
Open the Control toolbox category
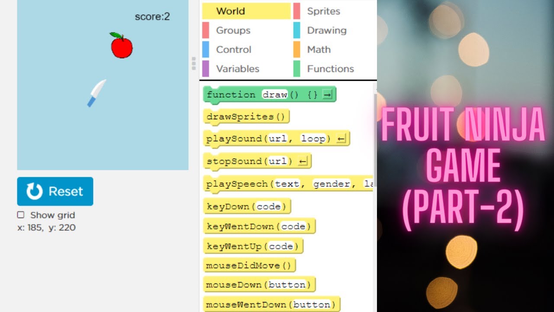[x=246, y=49]
